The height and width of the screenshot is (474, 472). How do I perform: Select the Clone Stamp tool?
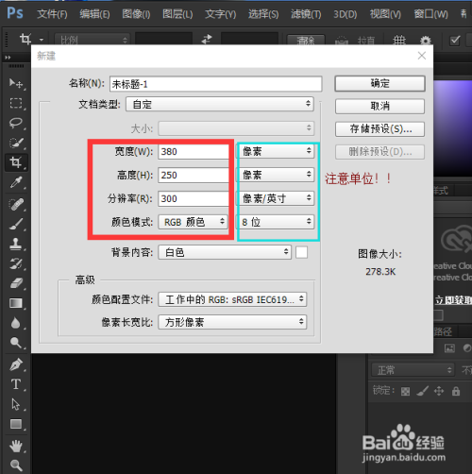16,244
